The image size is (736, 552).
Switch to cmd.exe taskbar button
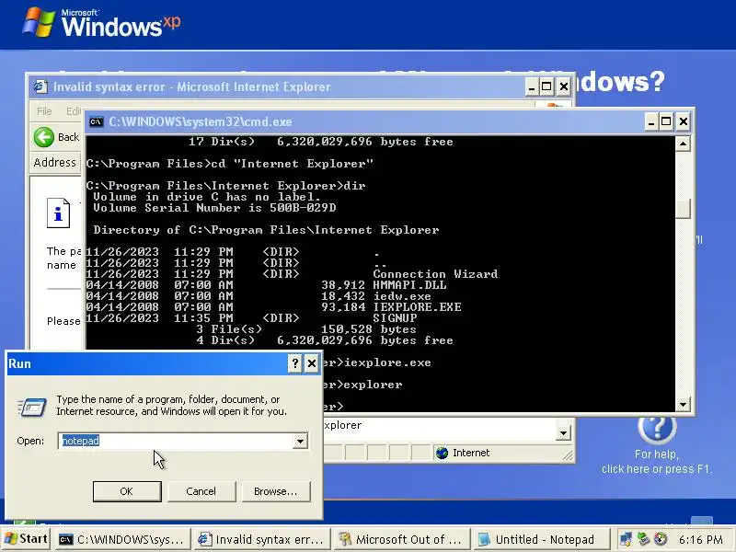pyautogui.click(x=123, y=539)
